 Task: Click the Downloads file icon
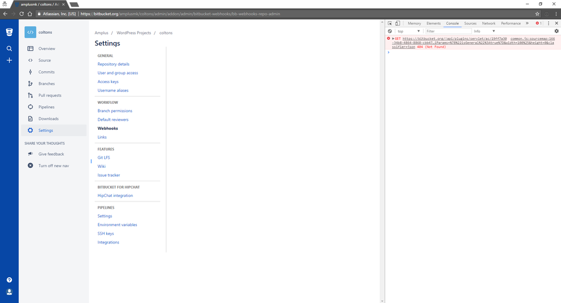[30, 118]
